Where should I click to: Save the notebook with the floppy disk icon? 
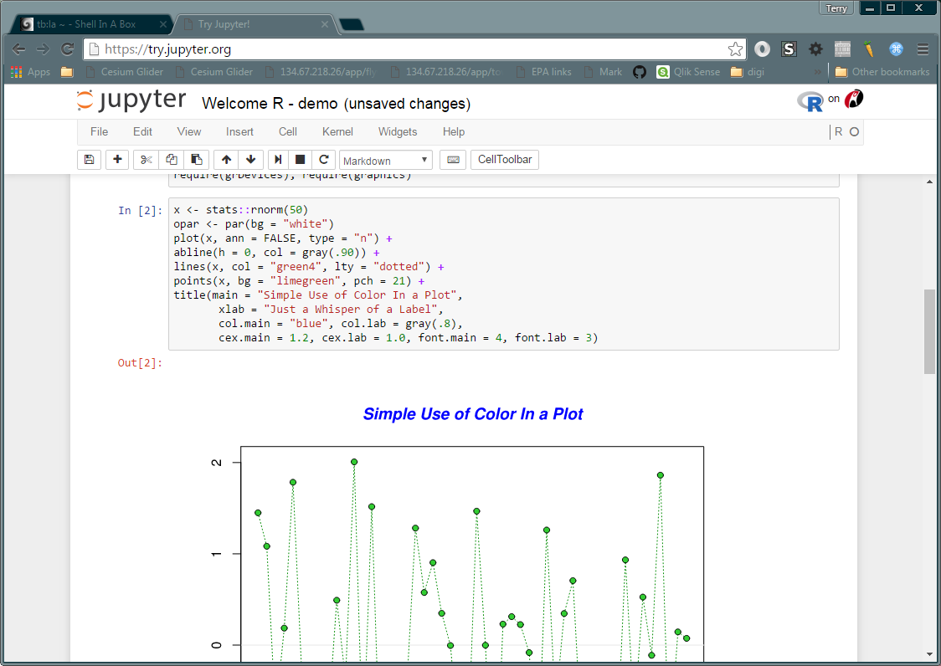(x=90, y=160)
